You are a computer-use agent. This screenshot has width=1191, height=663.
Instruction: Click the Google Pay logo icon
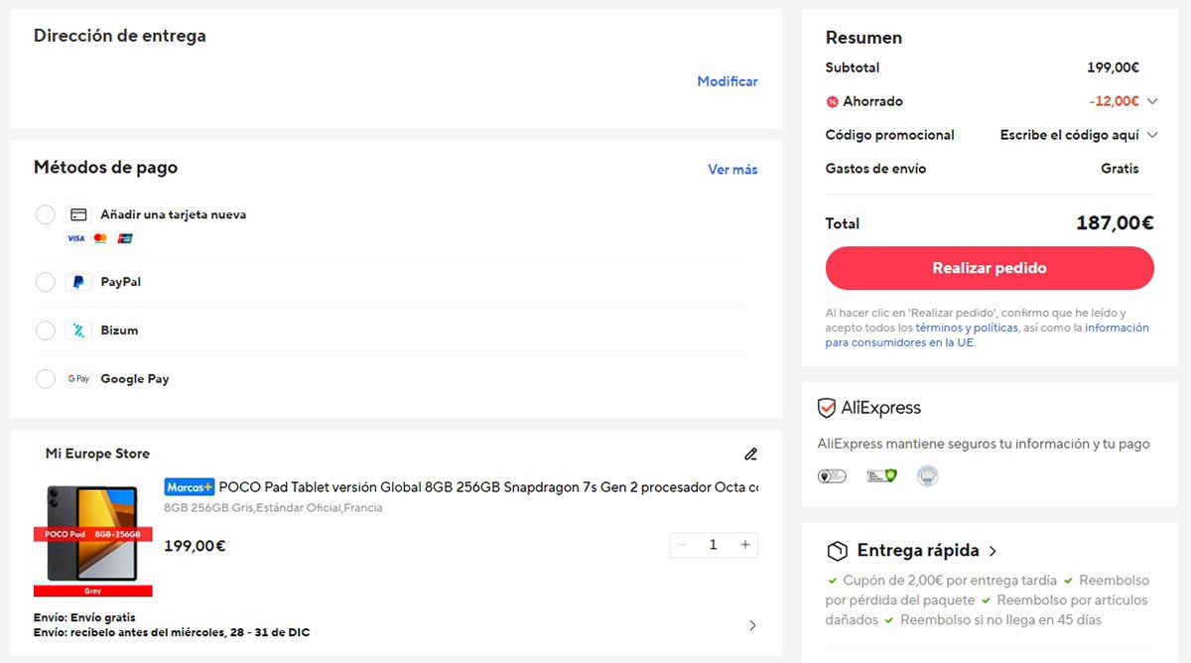point(78,379)
